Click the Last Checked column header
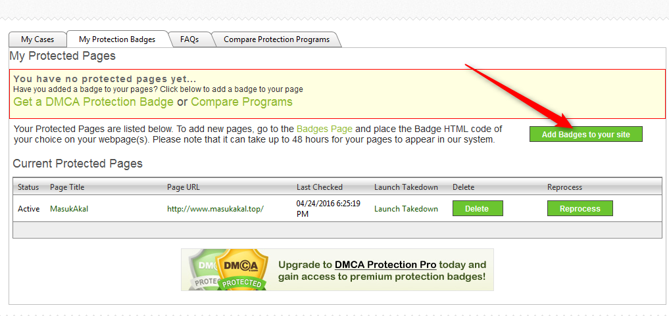The width and height of the screenshot is (669, 316). [x=319, y=187]
